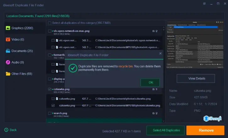Click the View Details button
The width and height of the screenshot is (228, 138).
196,78
